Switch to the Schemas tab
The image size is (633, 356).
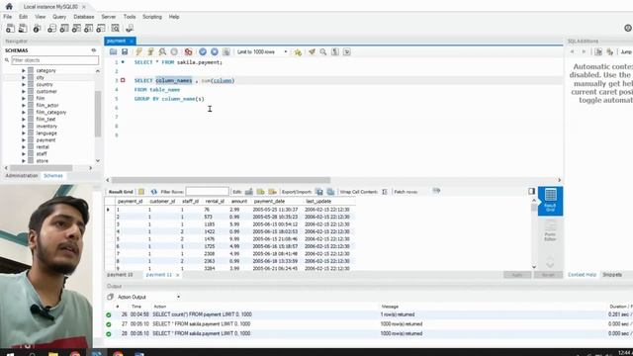[52, 176]
